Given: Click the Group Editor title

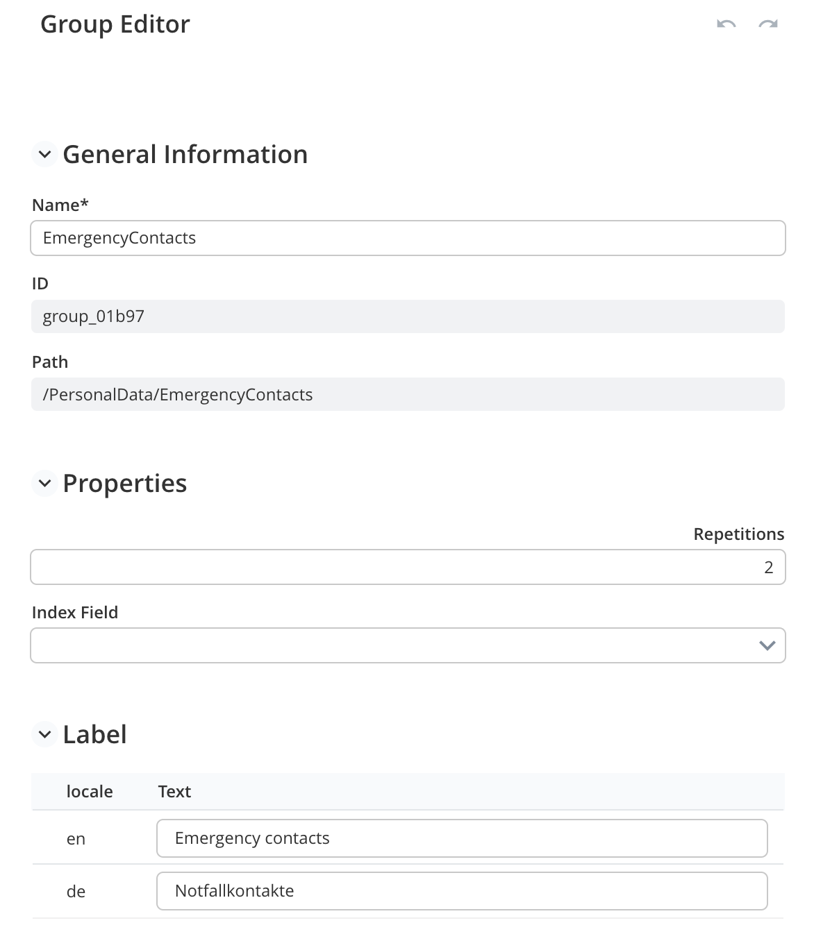Looking at the screenshot, I should coord(115,24).
